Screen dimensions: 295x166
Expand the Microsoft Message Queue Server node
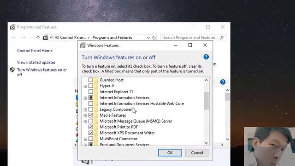click(x=85, y=122)
